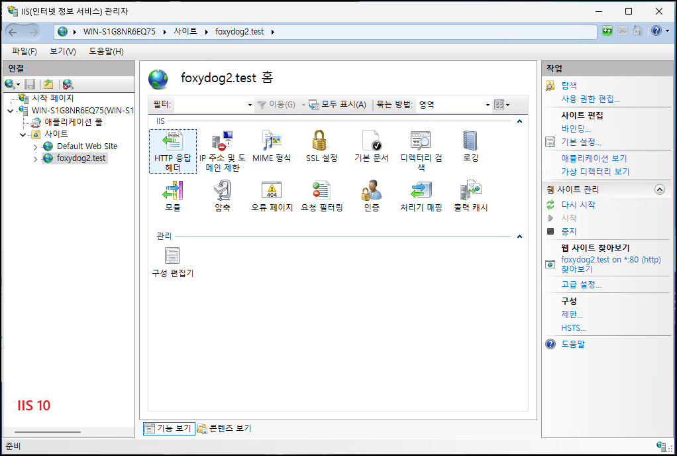The width and height of the screenshot is (677, 456).
Task: Open the 필터 dropdown arrow
Action: tap(250, 105)
